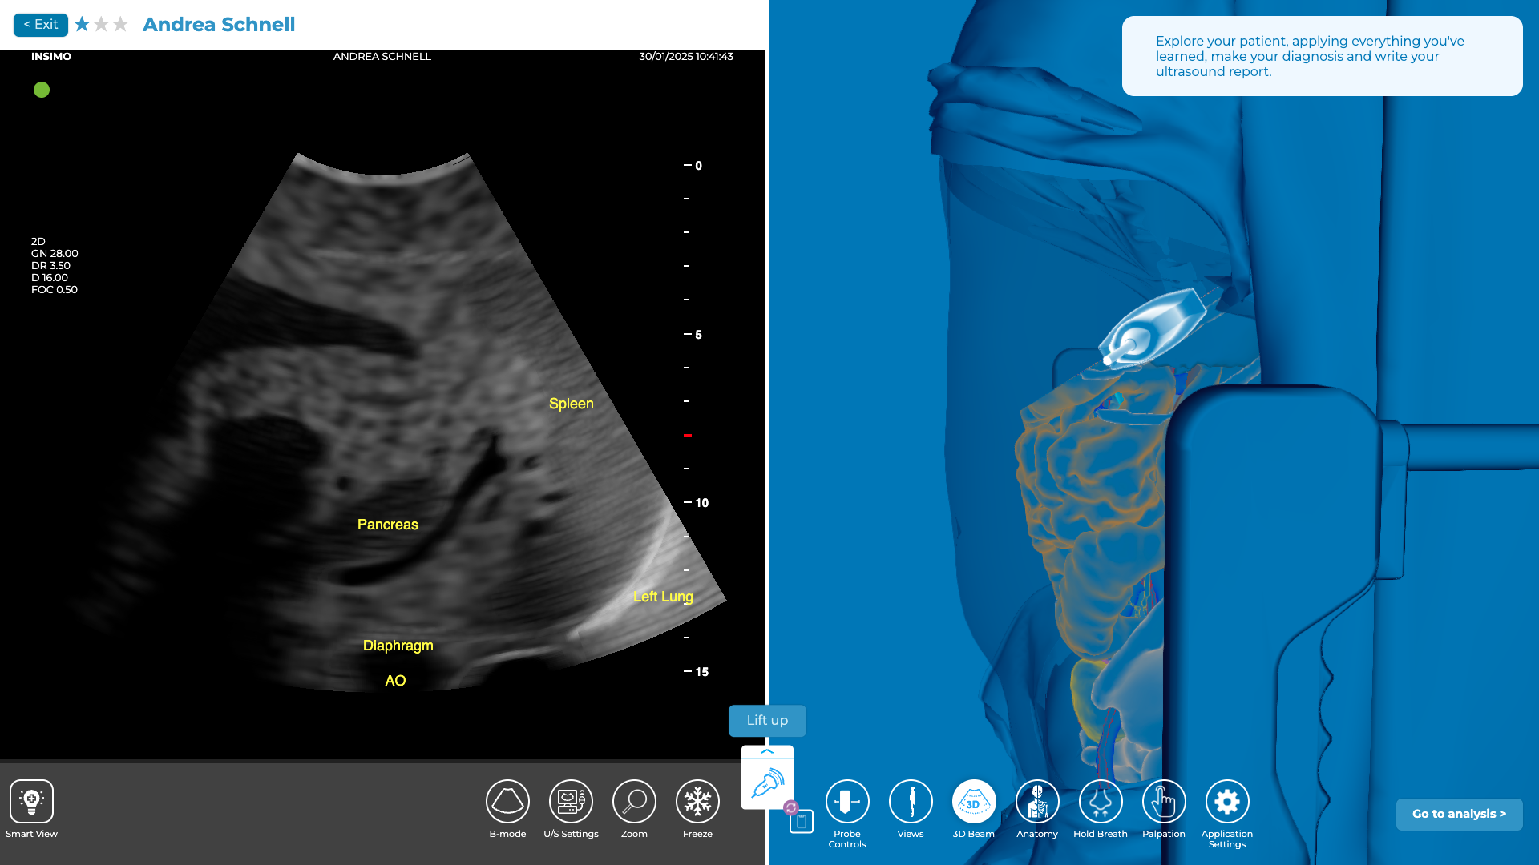Open the U/S Settings panel
Viewport: 1539px width, 865px height.
[571, 801]
